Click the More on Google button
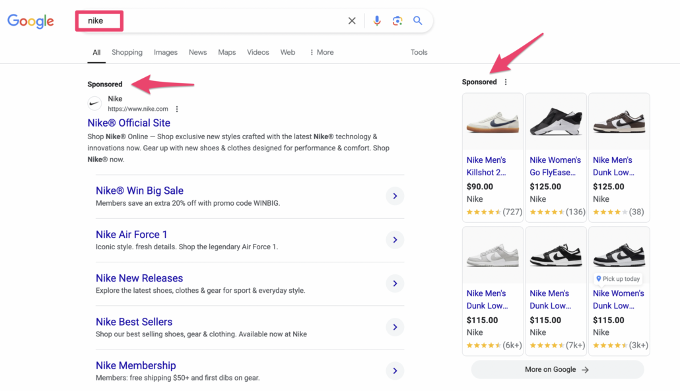The width and height of the screenshot is (680, 391). (557, 370)
